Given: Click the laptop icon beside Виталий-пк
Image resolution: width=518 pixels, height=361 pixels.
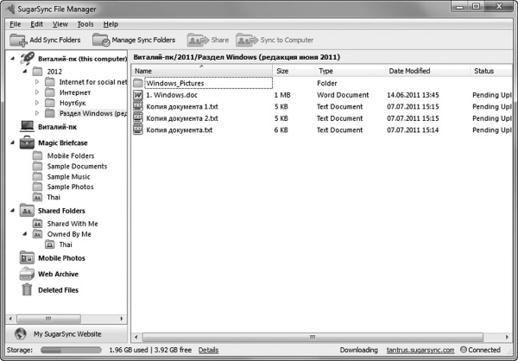Looking at the screenshot, I should coord(27,127).
